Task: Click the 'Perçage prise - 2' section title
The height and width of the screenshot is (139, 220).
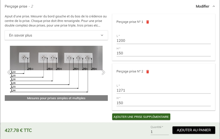Action: click(x=19, y=6)
